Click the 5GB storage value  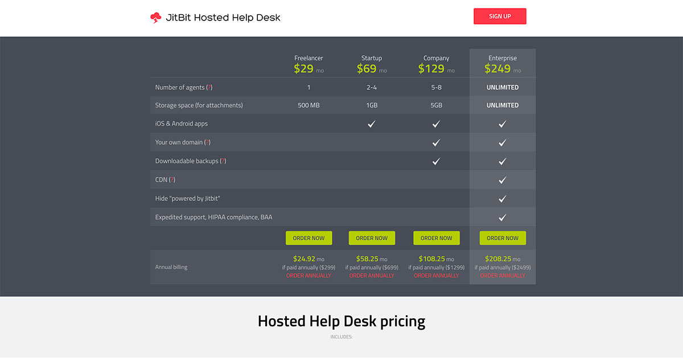click(x=437, y=105)
